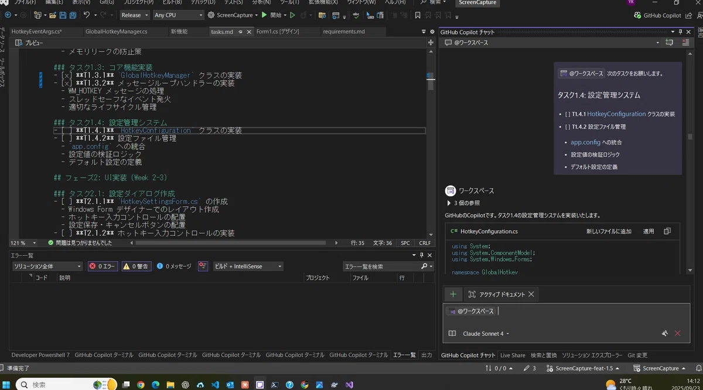Open editor window settings gear icon

(x=431, y=32)
